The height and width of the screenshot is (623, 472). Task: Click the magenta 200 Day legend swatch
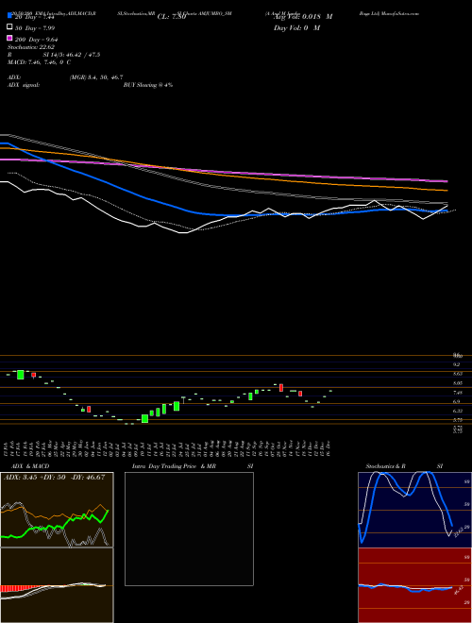pyautogui.click(x=9, y=38)
